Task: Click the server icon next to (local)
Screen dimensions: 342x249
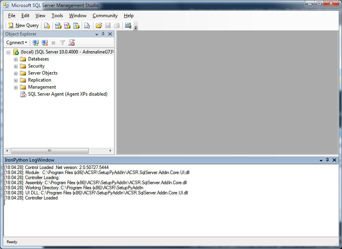Action: pos(16,52)
